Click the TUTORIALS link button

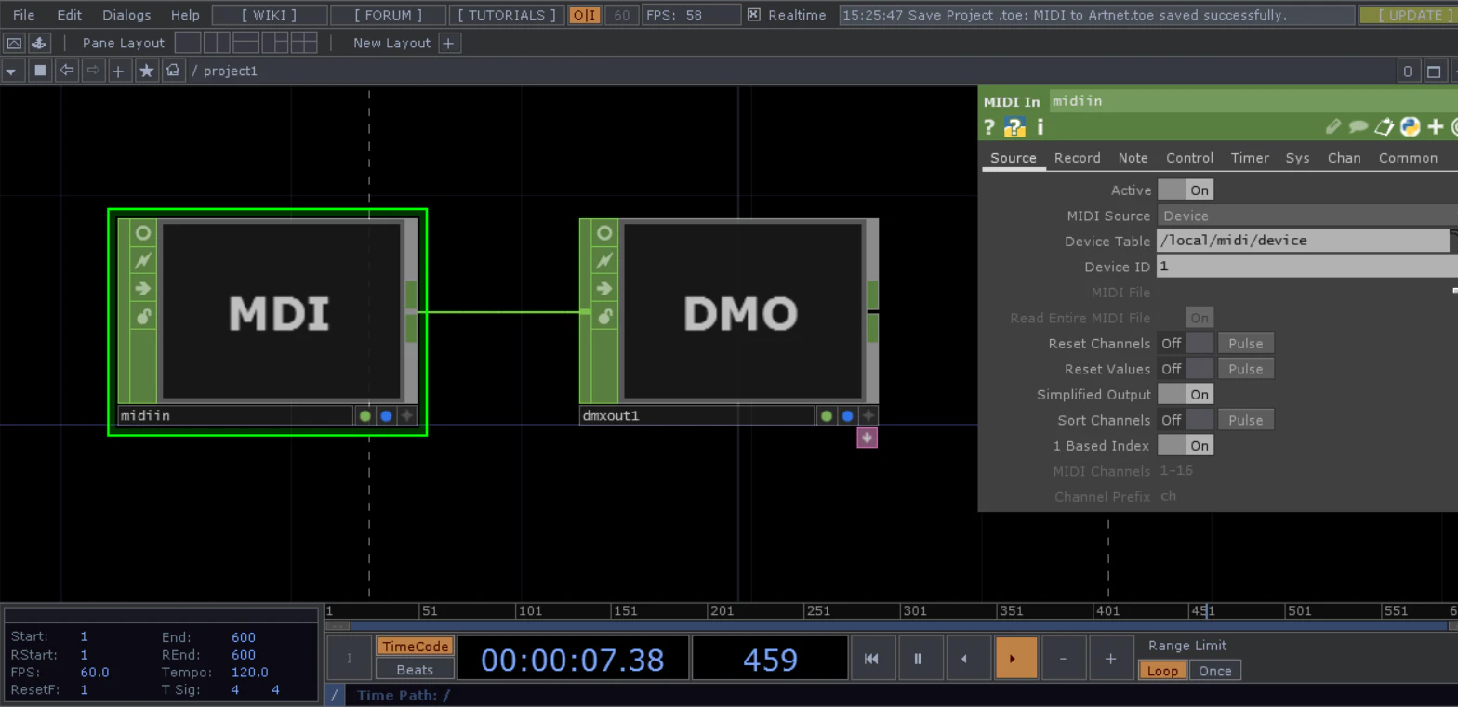(507, 15)
